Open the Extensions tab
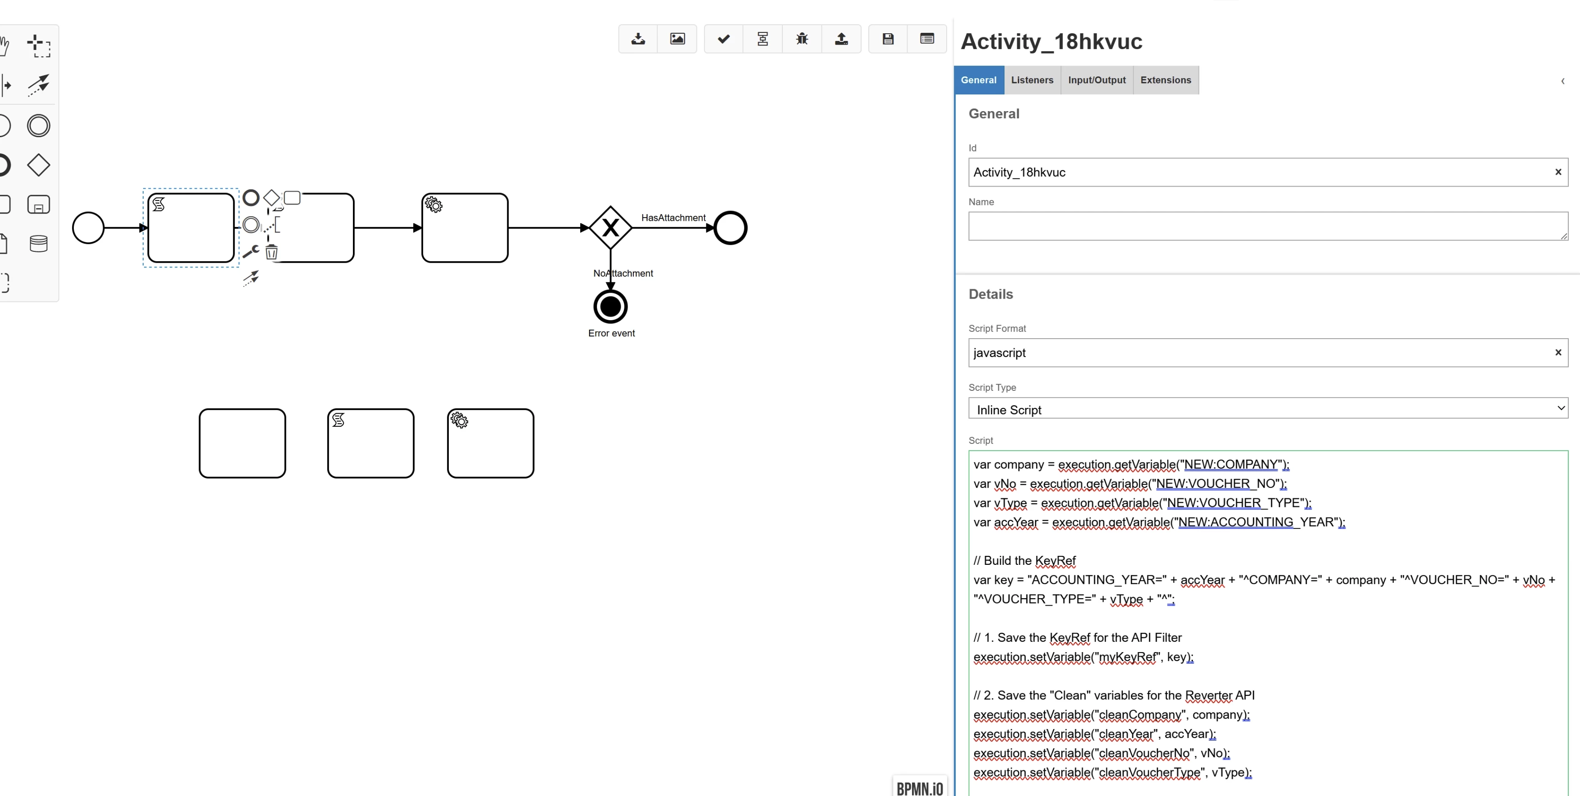This screenshot has height=796, width=1580. (x=1165, y=80)
